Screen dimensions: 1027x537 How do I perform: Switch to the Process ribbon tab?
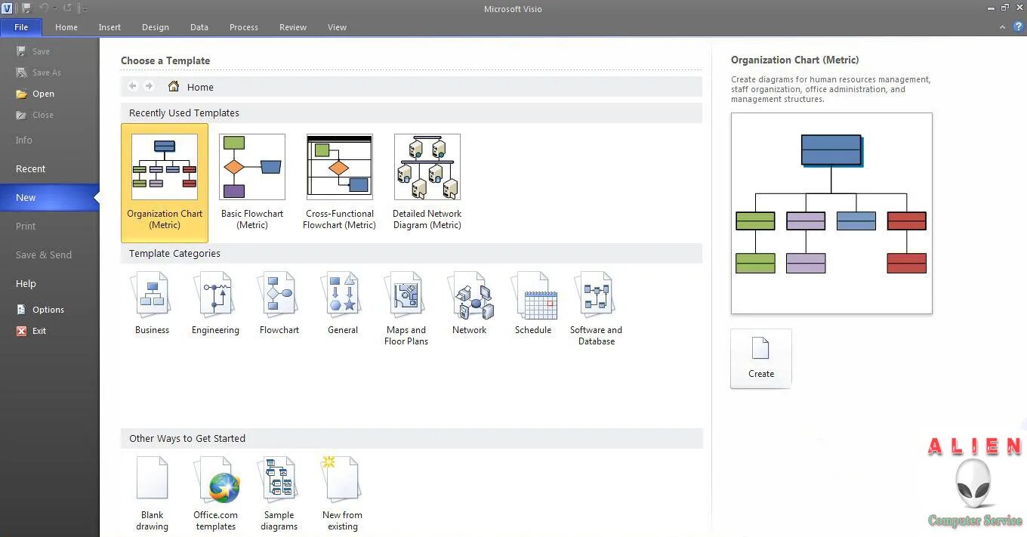(244, 27)
